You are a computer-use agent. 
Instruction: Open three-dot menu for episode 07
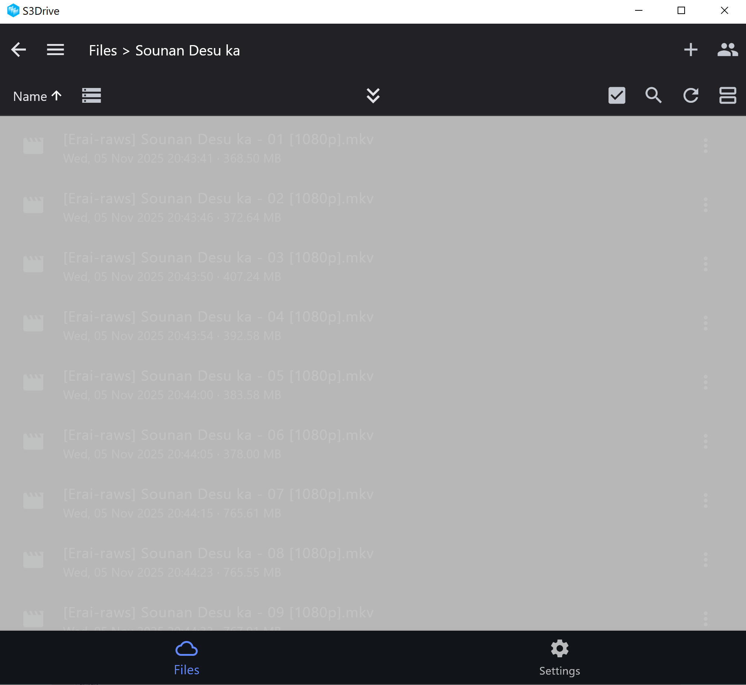tap(705, 501)
